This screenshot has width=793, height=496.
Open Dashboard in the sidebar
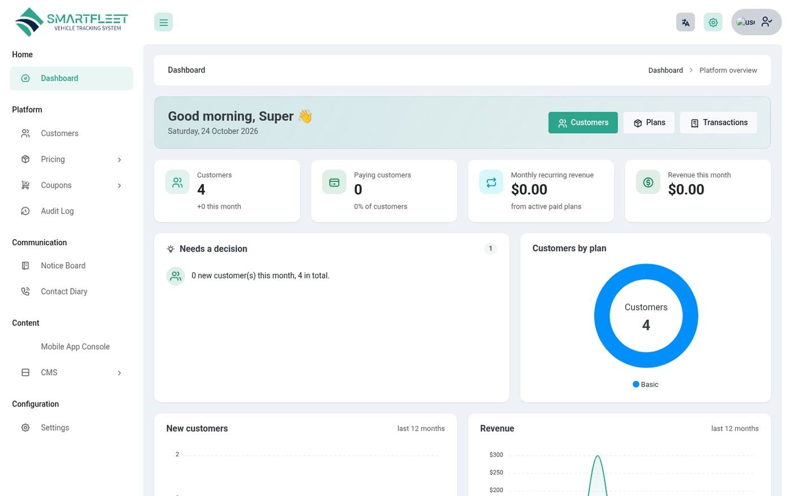coord(71,78)
